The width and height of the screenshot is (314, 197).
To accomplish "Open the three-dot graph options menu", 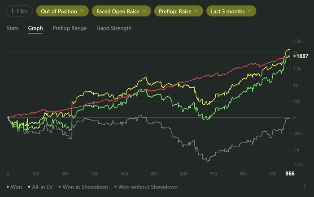I will coord(305,186).
